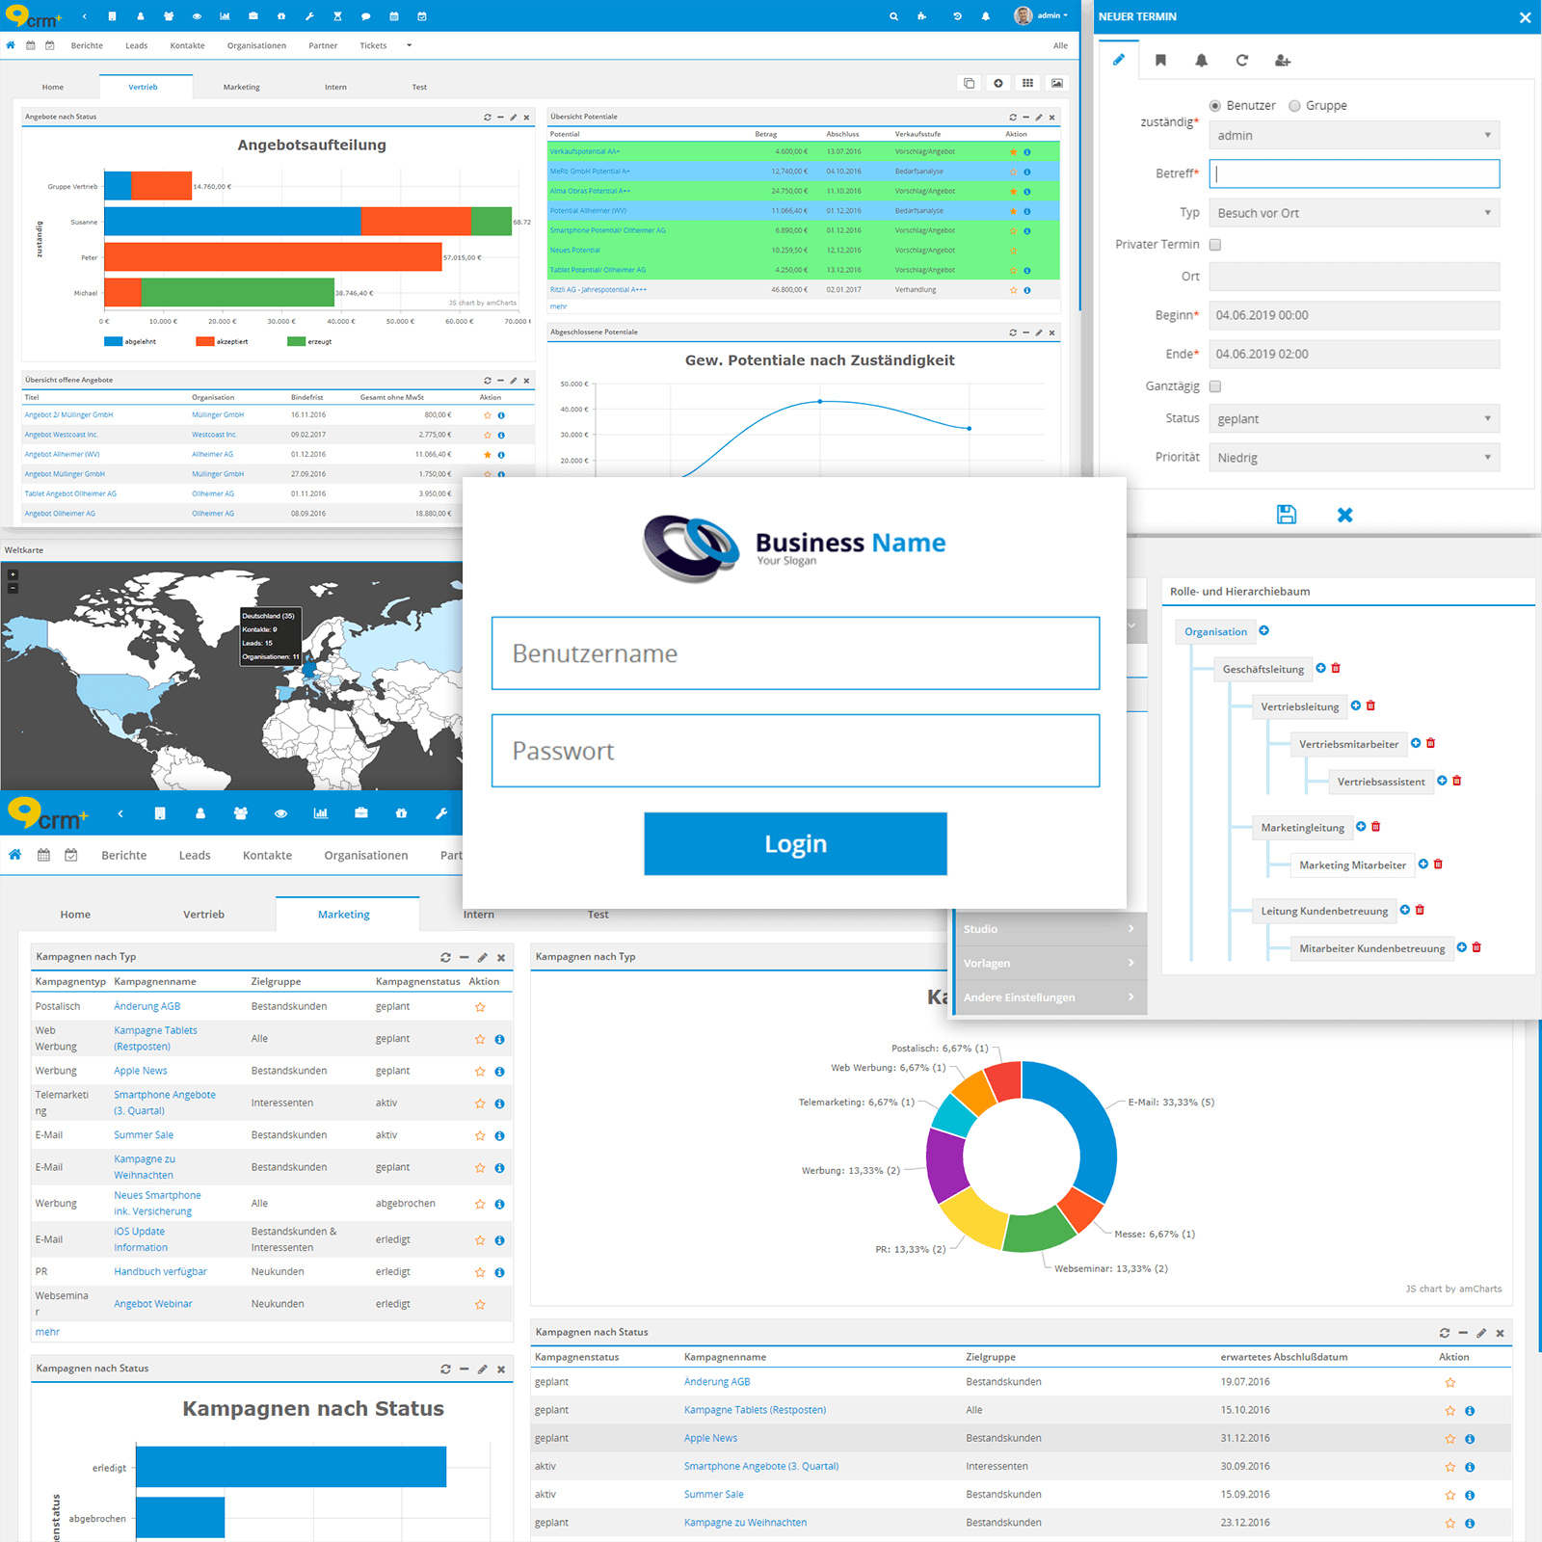
Task: Expand the Vorlagen settings entry
Action: tap(1050, 963)
